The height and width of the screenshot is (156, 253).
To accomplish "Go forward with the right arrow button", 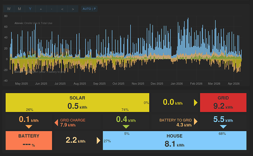I will click(73, 9).
